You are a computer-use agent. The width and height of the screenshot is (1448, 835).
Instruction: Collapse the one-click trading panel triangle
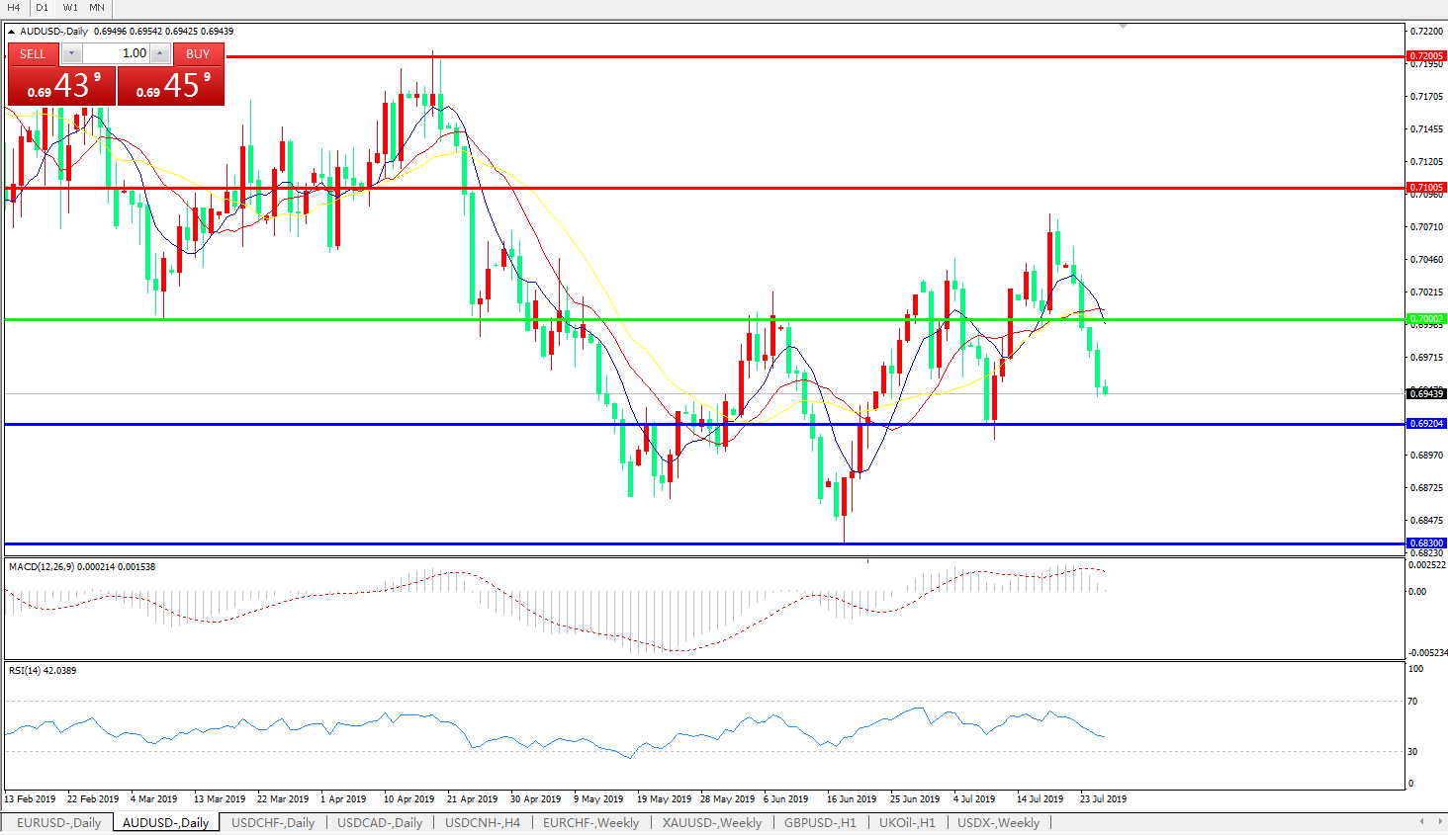coord(12,32)
